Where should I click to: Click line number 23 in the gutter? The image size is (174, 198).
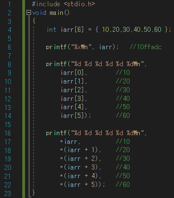tap(7, 193)
